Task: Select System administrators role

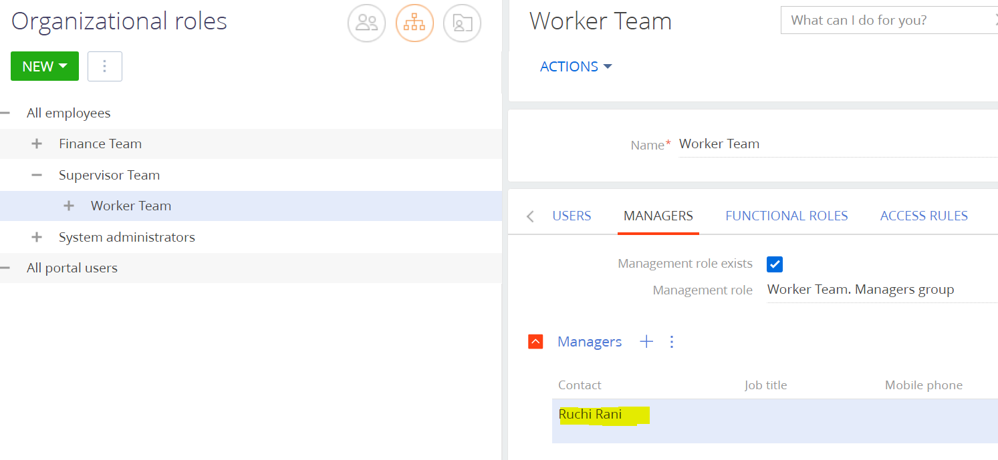Action: tap(127, 237)
